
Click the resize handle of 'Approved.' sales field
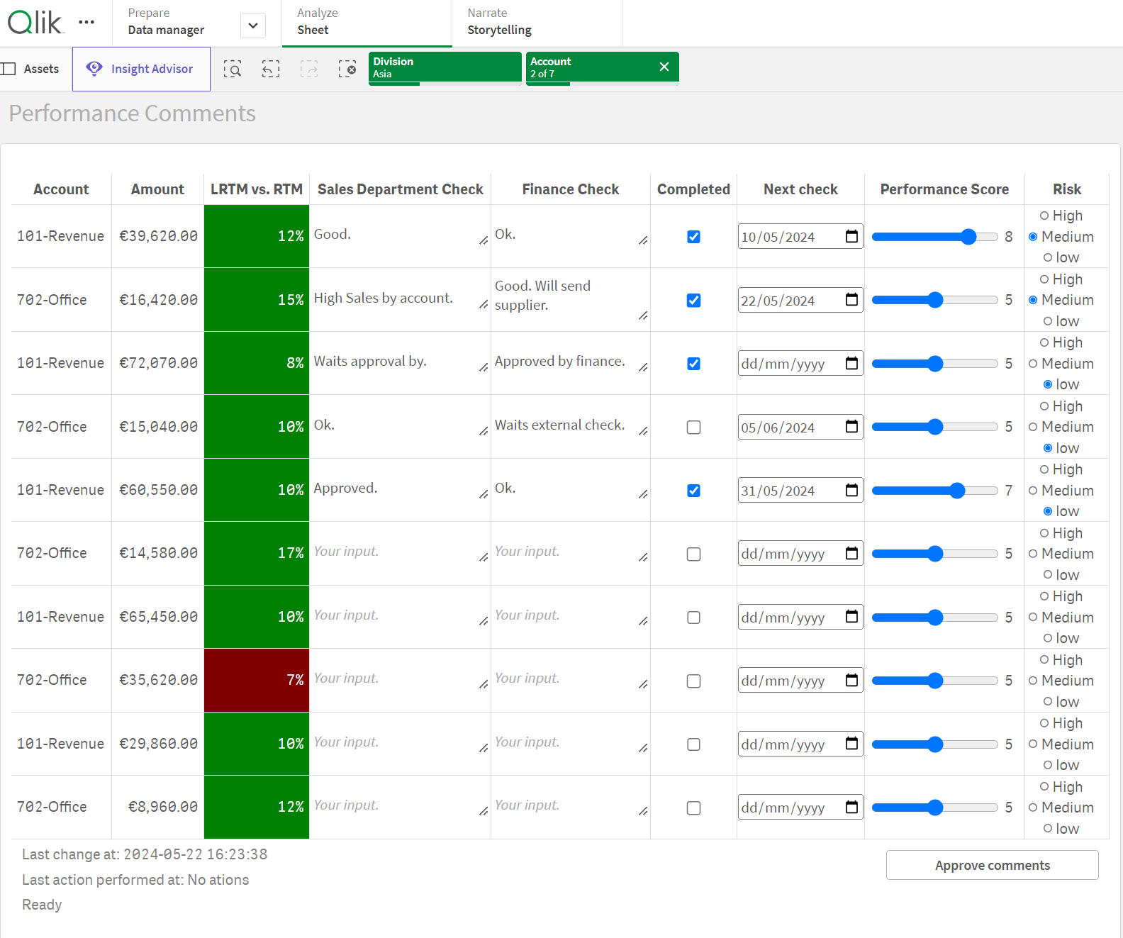(484, 494)
